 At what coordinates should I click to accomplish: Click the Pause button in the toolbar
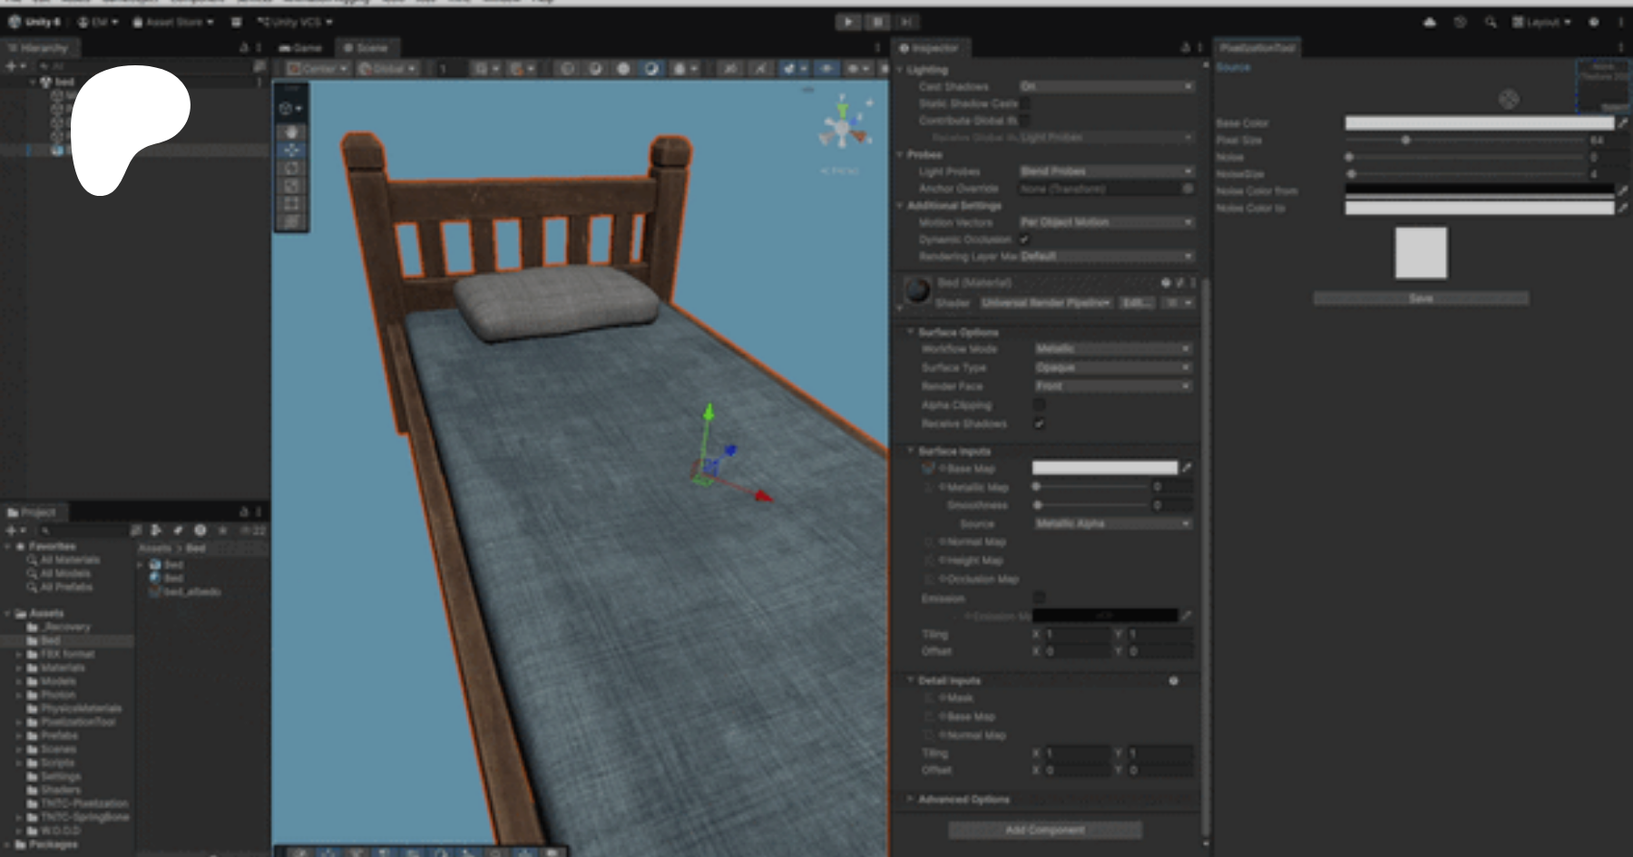click(877, 22)
